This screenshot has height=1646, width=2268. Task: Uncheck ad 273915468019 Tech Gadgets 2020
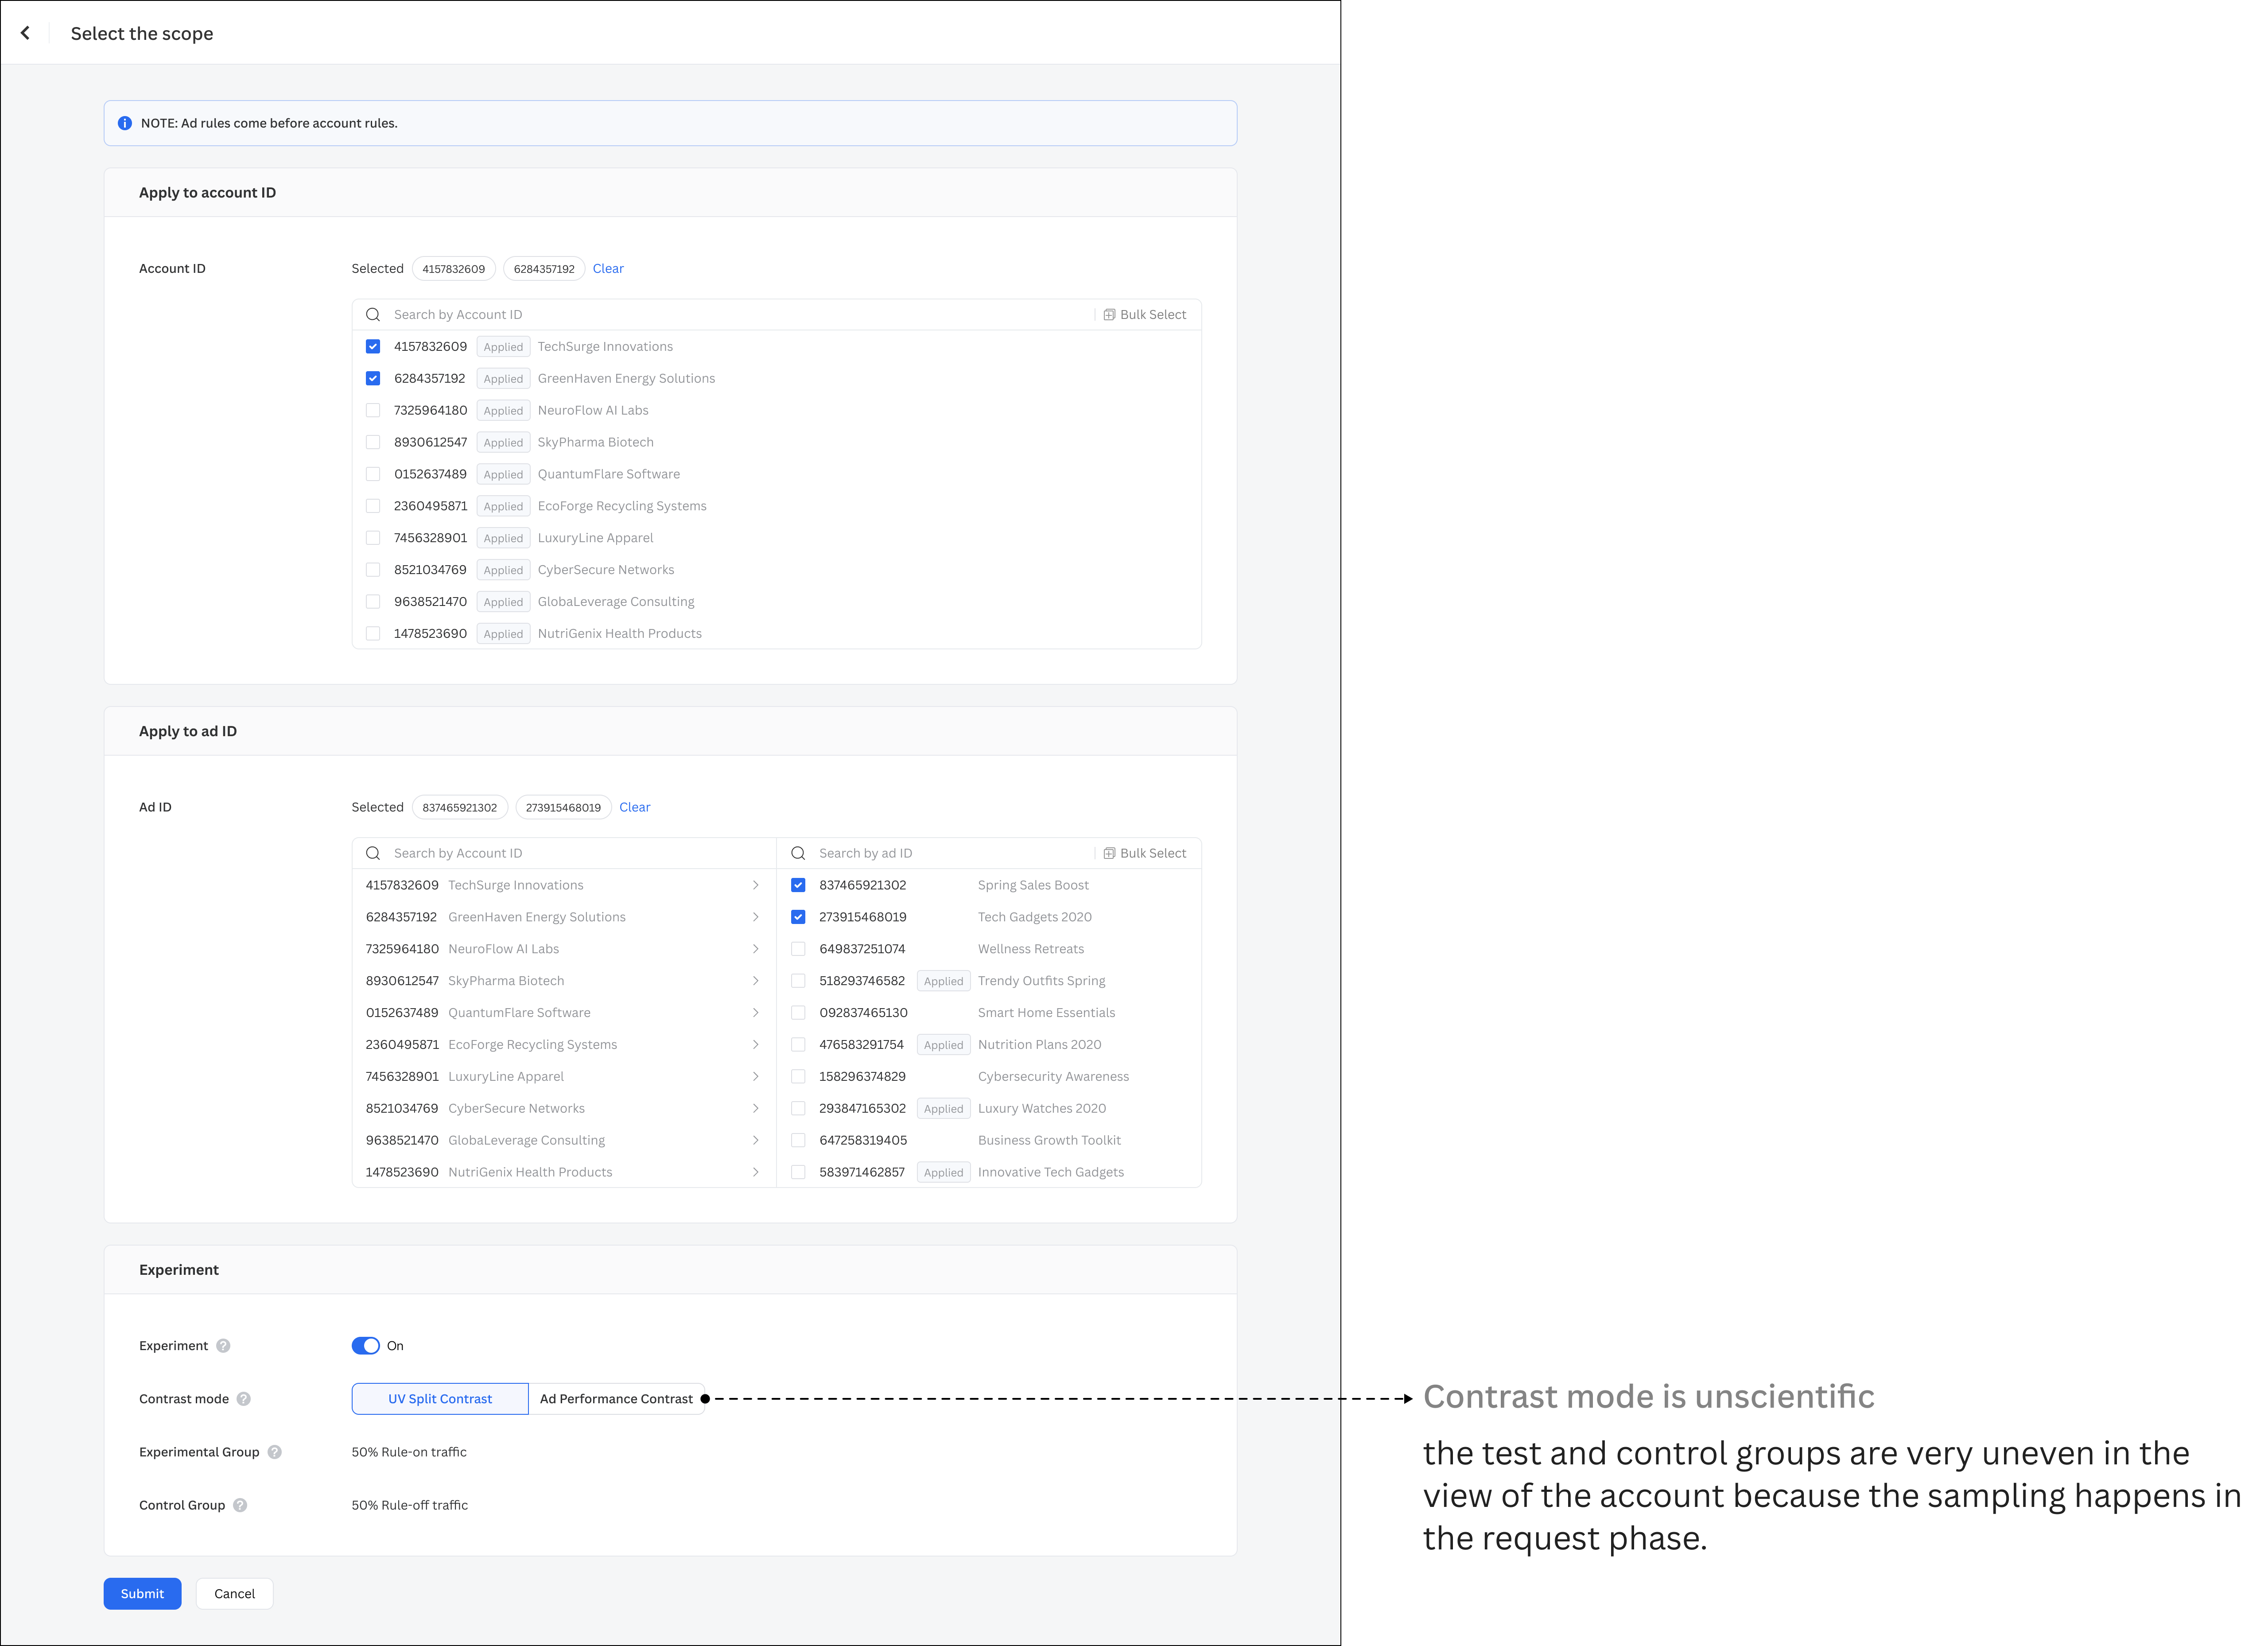(x=798, y=917)
